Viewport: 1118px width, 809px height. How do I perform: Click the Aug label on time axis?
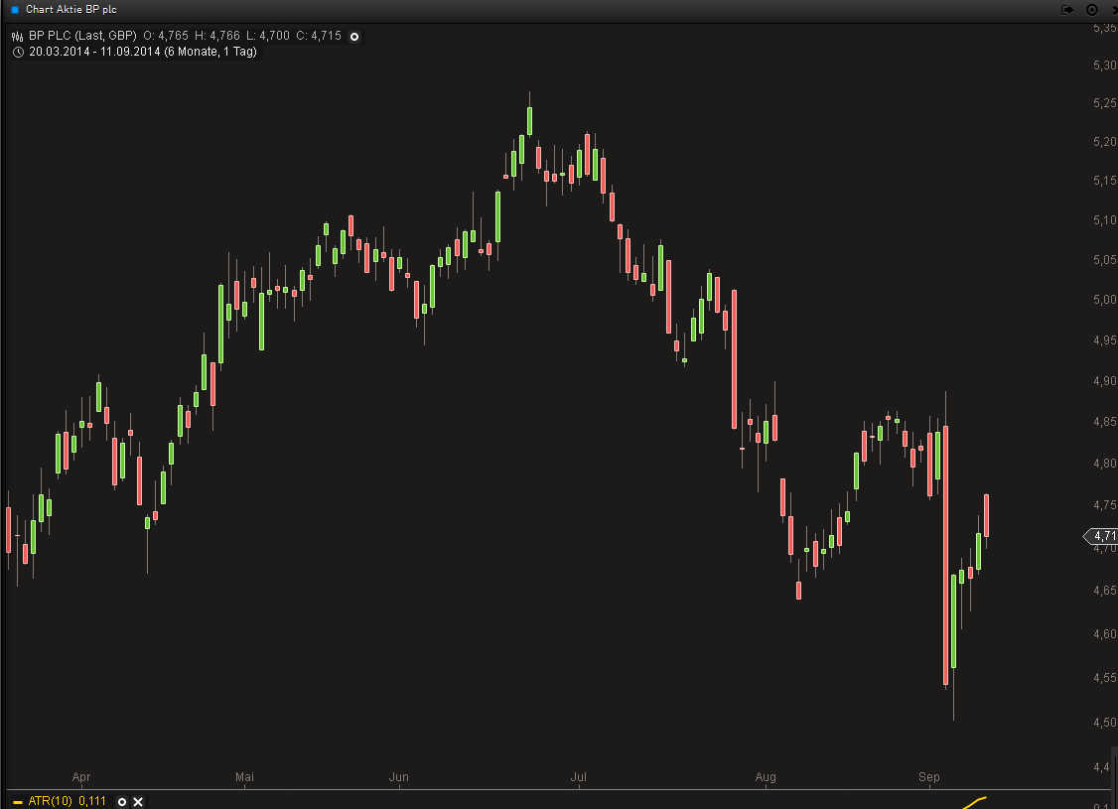[x=765, y=776]
